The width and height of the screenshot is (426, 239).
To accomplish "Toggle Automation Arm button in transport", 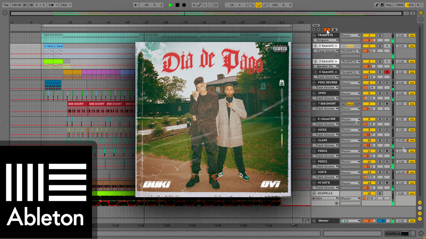I will (x=199, y=5).
